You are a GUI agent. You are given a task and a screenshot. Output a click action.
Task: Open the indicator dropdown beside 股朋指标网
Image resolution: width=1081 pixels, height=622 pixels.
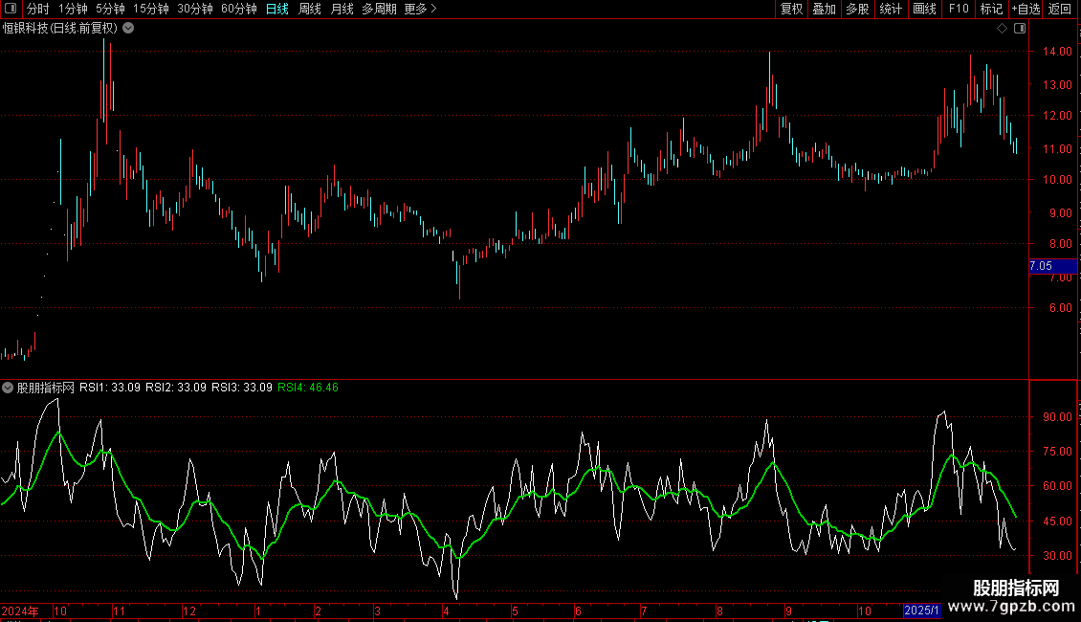point(8,388)
